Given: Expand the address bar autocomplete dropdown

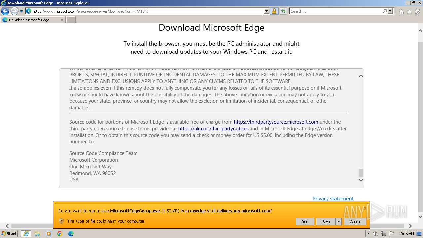Looking at the screenshot, I should point(267,11).
